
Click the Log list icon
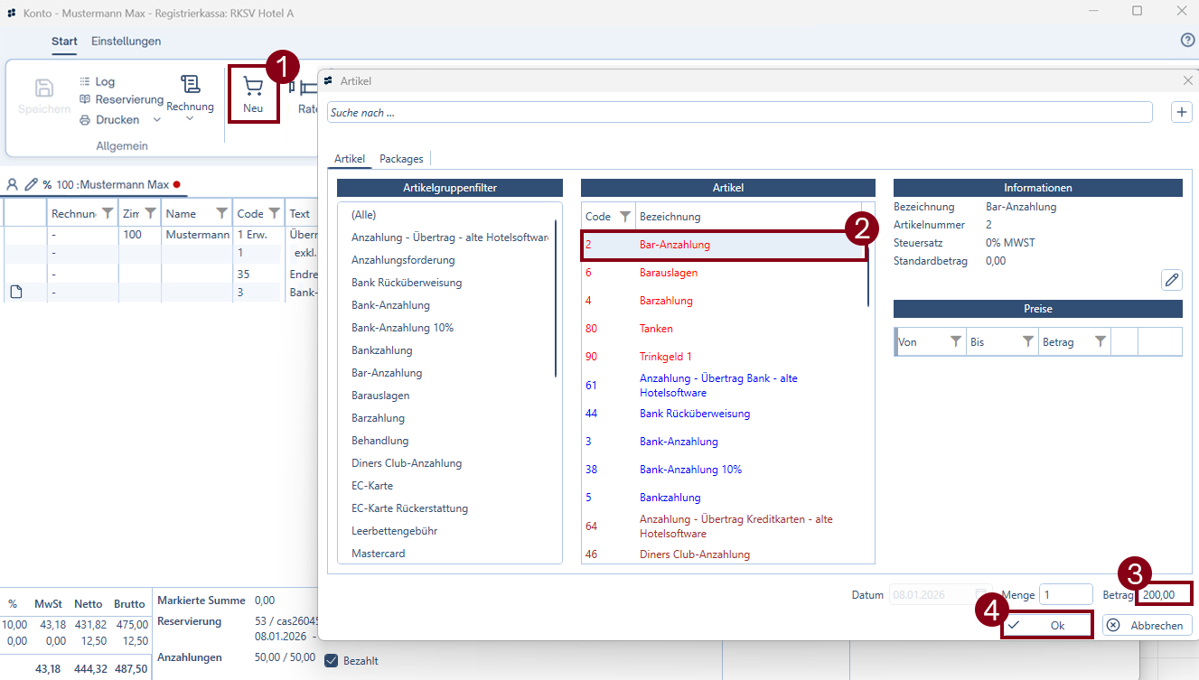[85, 82]
